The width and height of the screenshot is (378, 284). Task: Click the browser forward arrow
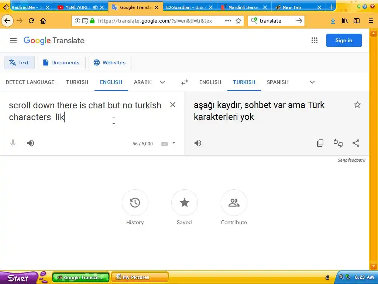pyautogui.click(x=20, y=21)
